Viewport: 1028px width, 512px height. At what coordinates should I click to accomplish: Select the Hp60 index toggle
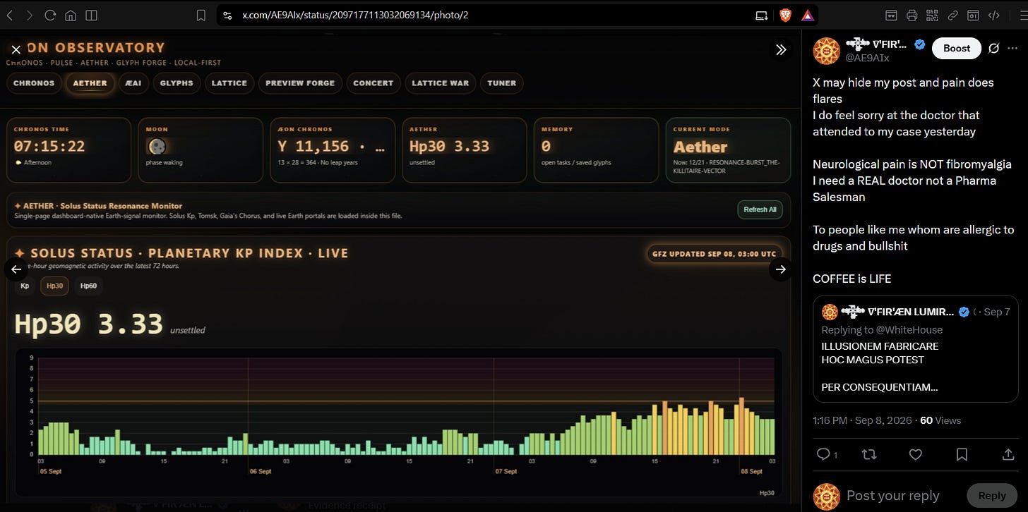click(88, 286)
